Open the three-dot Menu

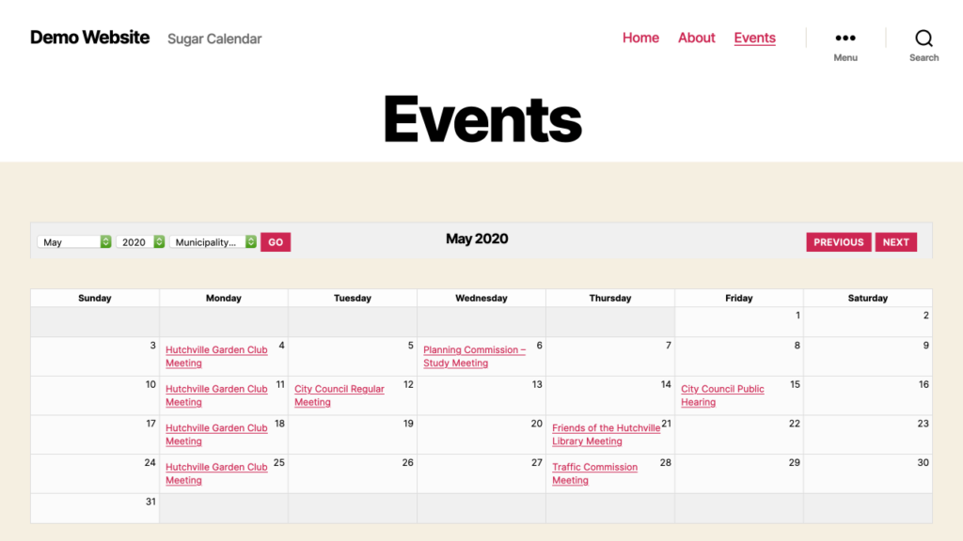pos(845,39)
